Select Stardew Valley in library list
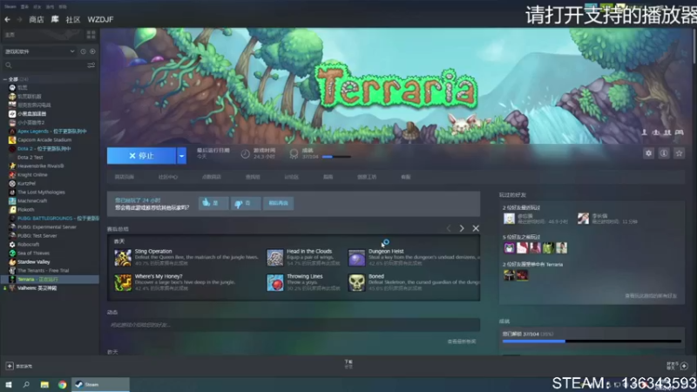The image size is (697, 392). point(34,262)
